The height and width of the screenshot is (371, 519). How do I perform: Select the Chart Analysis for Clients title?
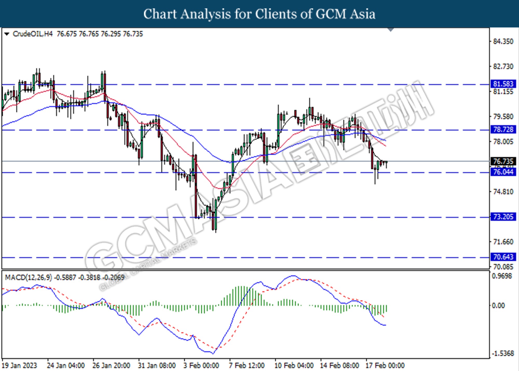click(259, 14)
